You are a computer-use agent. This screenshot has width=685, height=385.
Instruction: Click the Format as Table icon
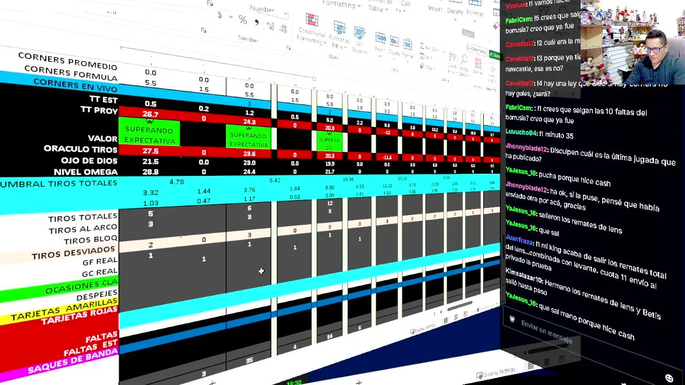(x=339, y=28)
